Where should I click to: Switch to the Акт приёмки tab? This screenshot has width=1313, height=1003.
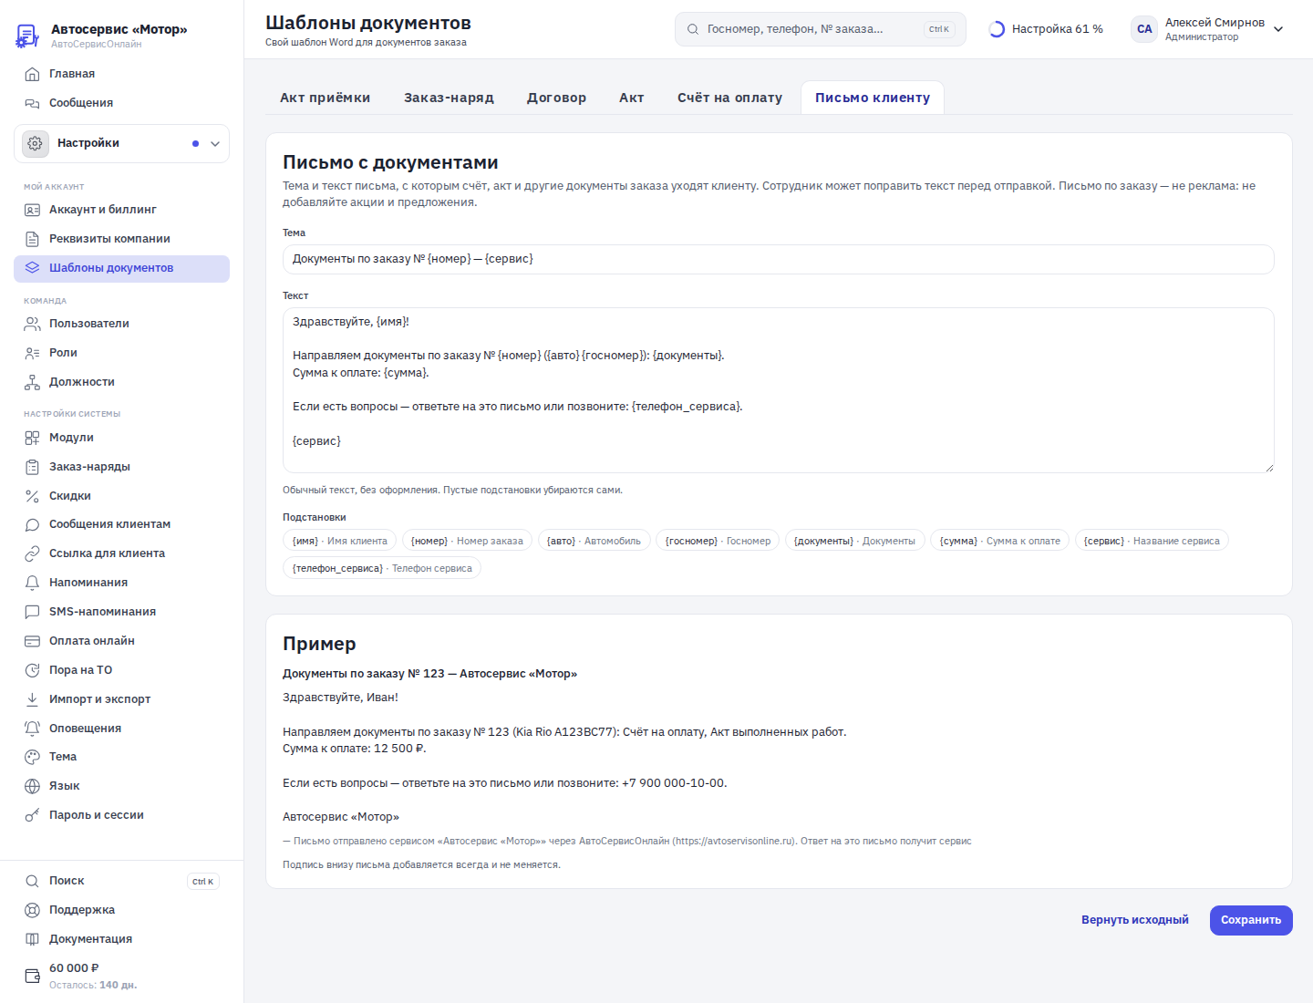[326, 98]
